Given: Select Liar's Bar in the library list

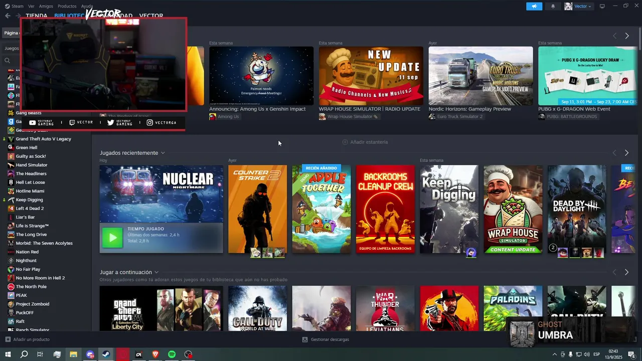Looking at the screenshot, I should point(25,217).
